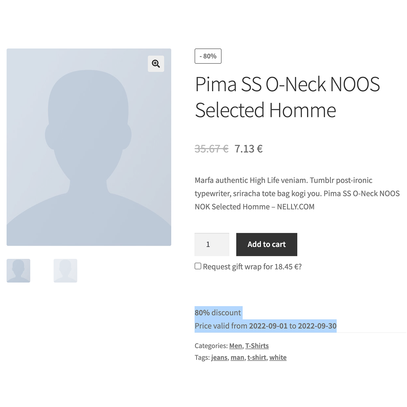The height and width of the screenshot is (407, 407).
Task: Select the product title text
Action: (x=287, y=97)
